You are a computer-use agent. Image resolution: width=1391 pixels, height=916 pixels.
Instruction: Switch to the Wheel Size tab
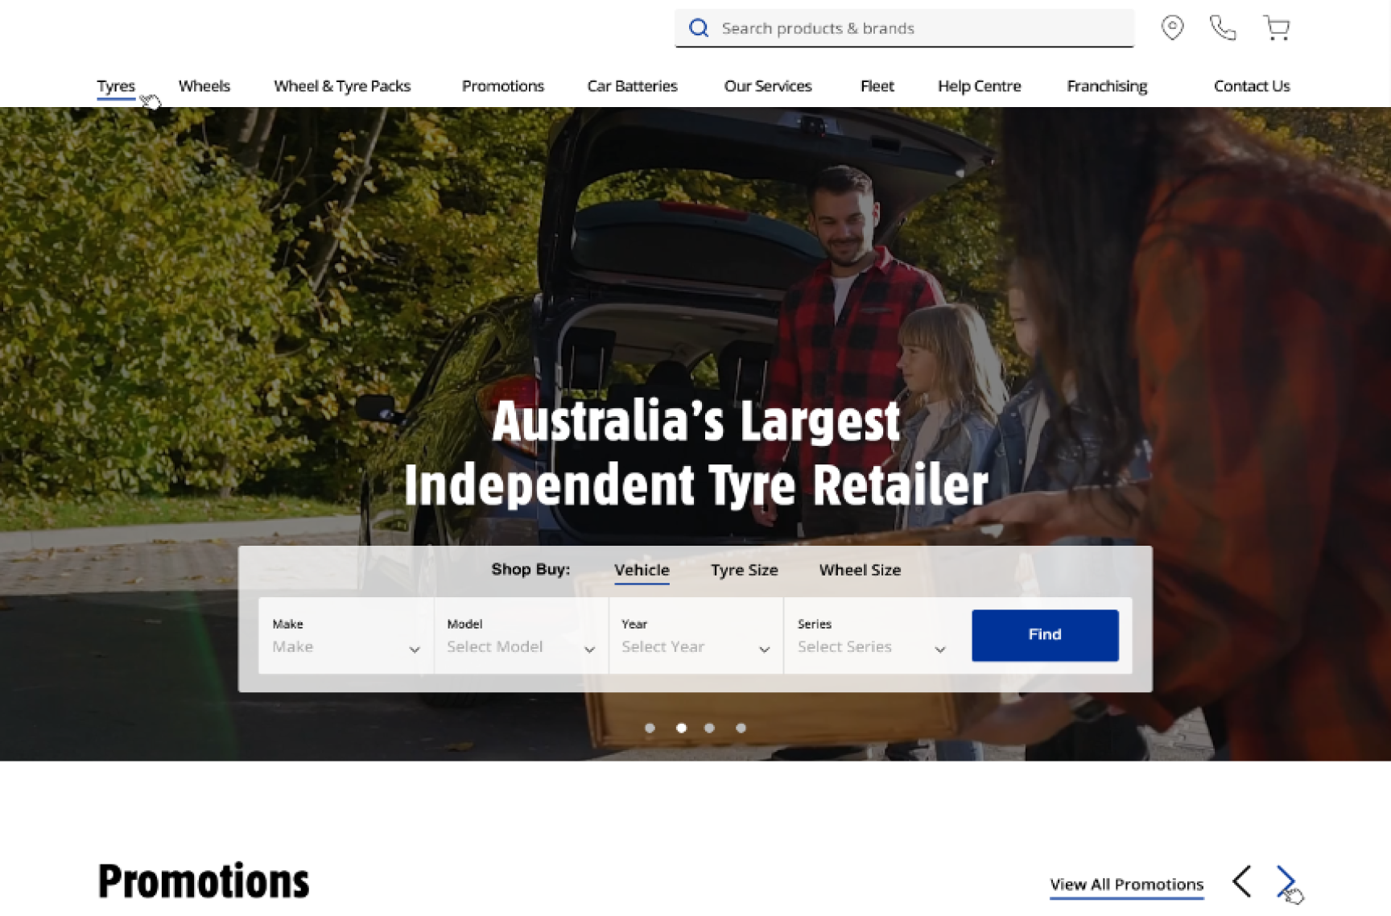pos(860,570)
